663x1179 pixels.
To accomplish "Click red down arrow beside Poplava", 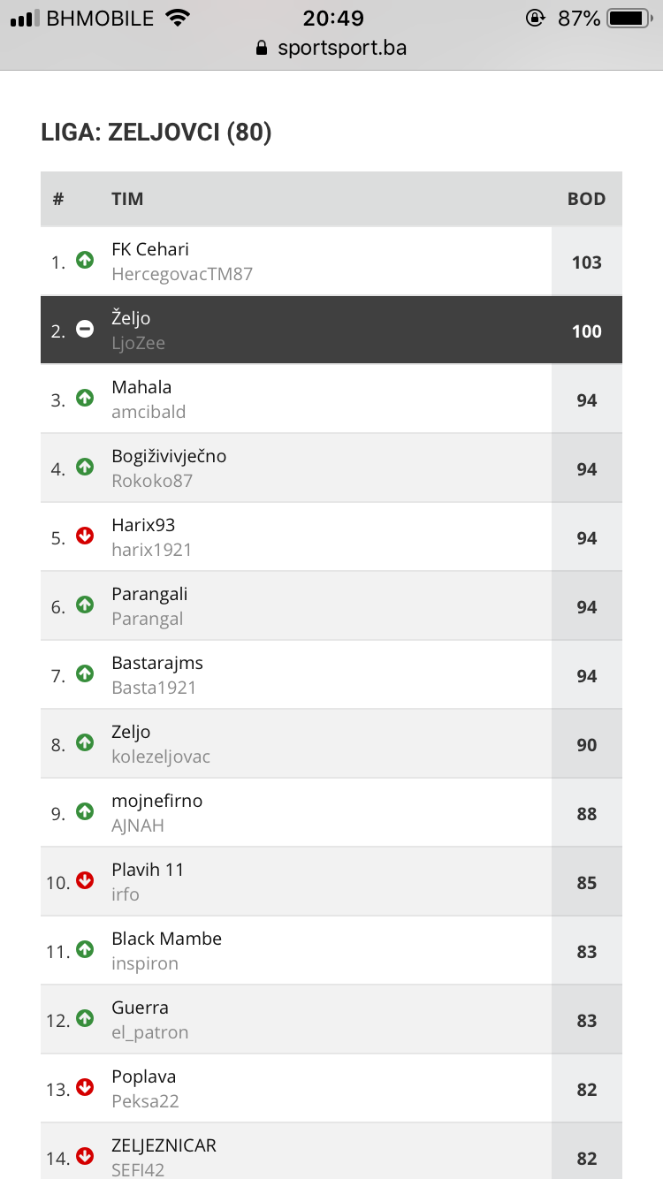I will 85,1088.
